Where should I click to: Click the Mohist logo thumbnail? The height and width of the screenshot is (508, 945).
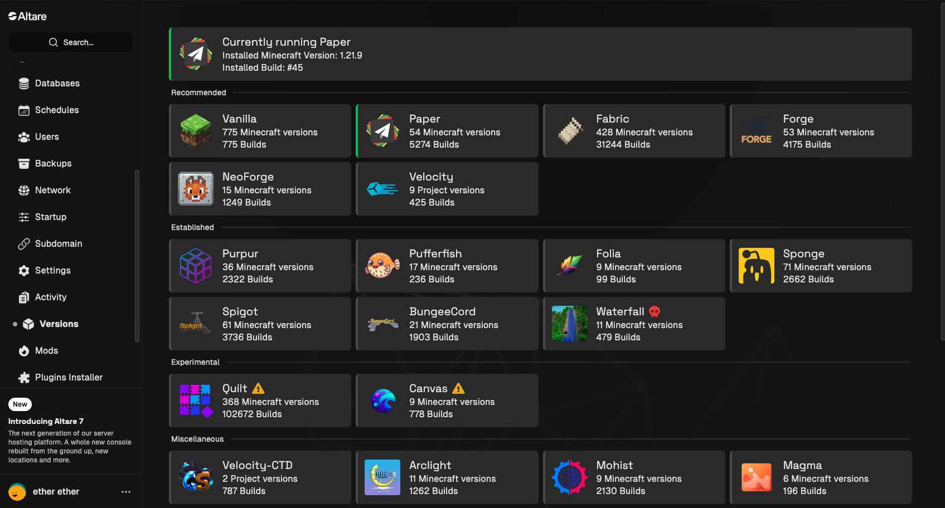569,477
